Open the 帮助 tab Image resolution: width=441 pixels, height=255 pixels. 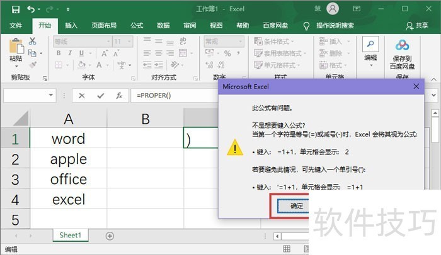[x=243, y=26]
